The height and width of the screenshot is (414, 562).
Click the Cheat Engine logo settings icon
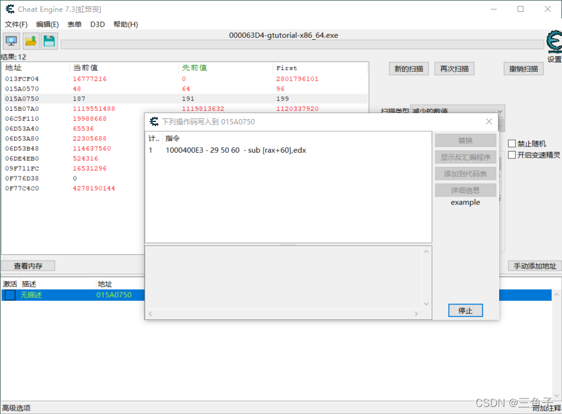554,41
